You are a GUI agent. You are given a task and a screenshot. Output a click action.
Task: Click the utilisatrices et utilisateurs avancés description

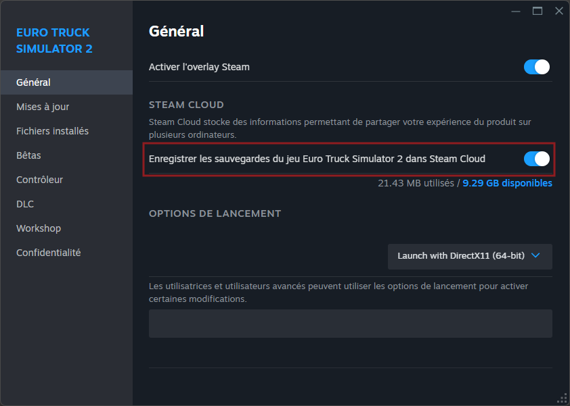tap(338, 293)
